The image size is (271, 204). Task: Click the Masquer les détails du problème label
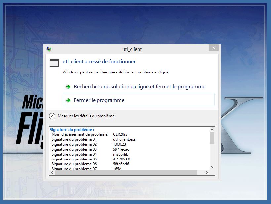pos(86,116)
